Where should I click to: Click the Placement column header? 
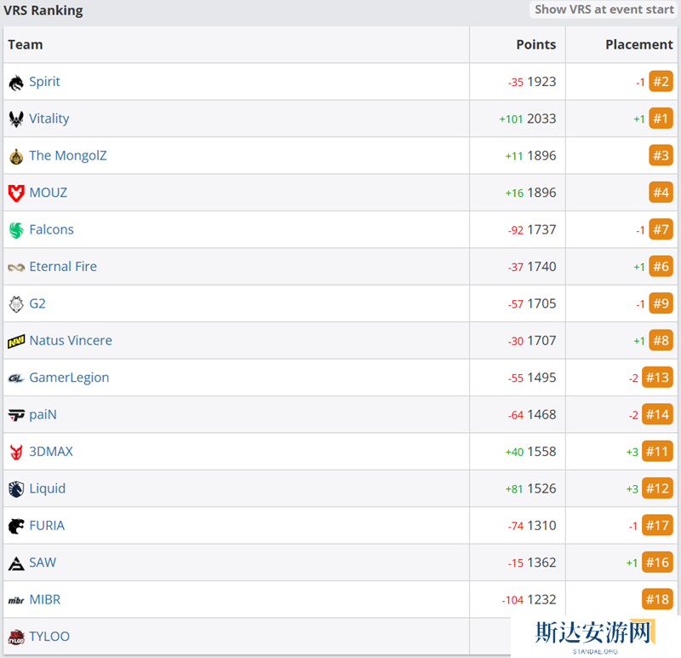[x=638, y=44]
